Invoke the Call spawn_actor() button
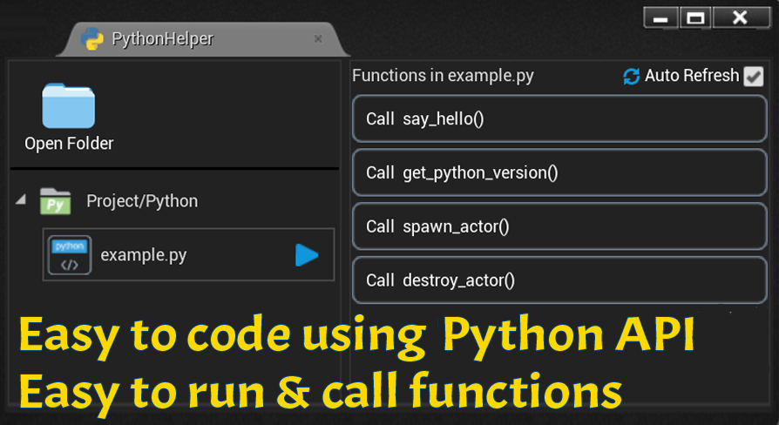779x425 pixels. coord(559,226)
